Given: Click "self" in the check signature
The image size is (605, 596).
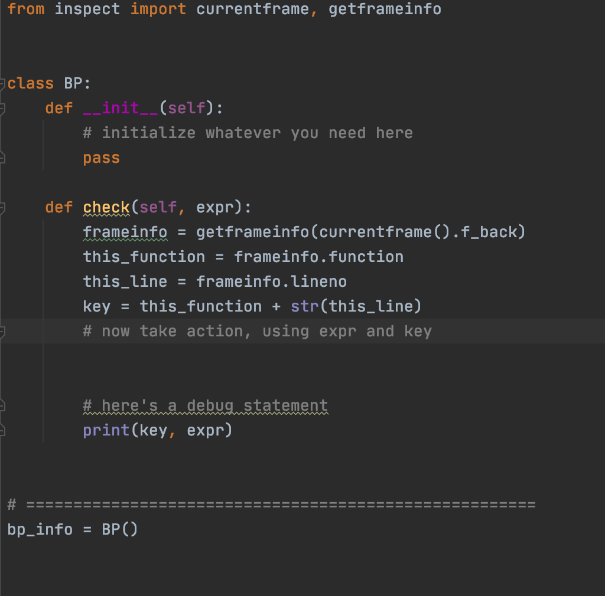Looking at the screenshot, I should click(x=158, y=207).
